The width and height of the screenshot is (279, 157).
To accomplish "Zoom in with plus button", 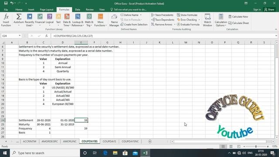I will pyautogui.click(x=268, y=147).
